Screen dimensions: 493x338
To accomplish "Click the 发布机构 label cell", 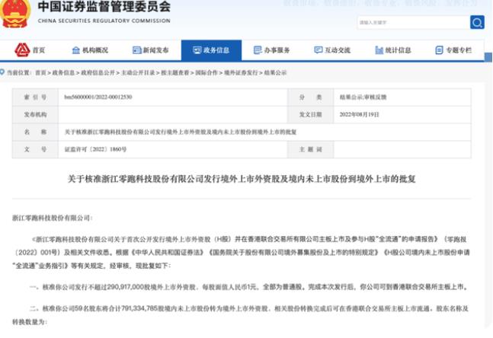I will (x=35, y=114).
